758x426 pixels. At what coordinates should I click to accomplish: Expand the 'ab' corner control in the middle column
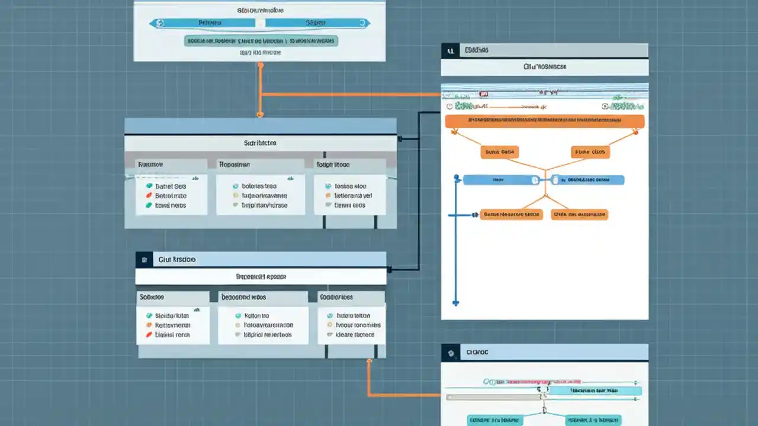[x=290, y=178]
